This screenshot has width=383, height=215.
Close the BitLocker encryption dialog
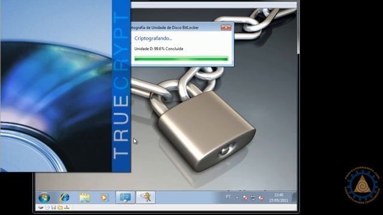[x=226, y=27]
